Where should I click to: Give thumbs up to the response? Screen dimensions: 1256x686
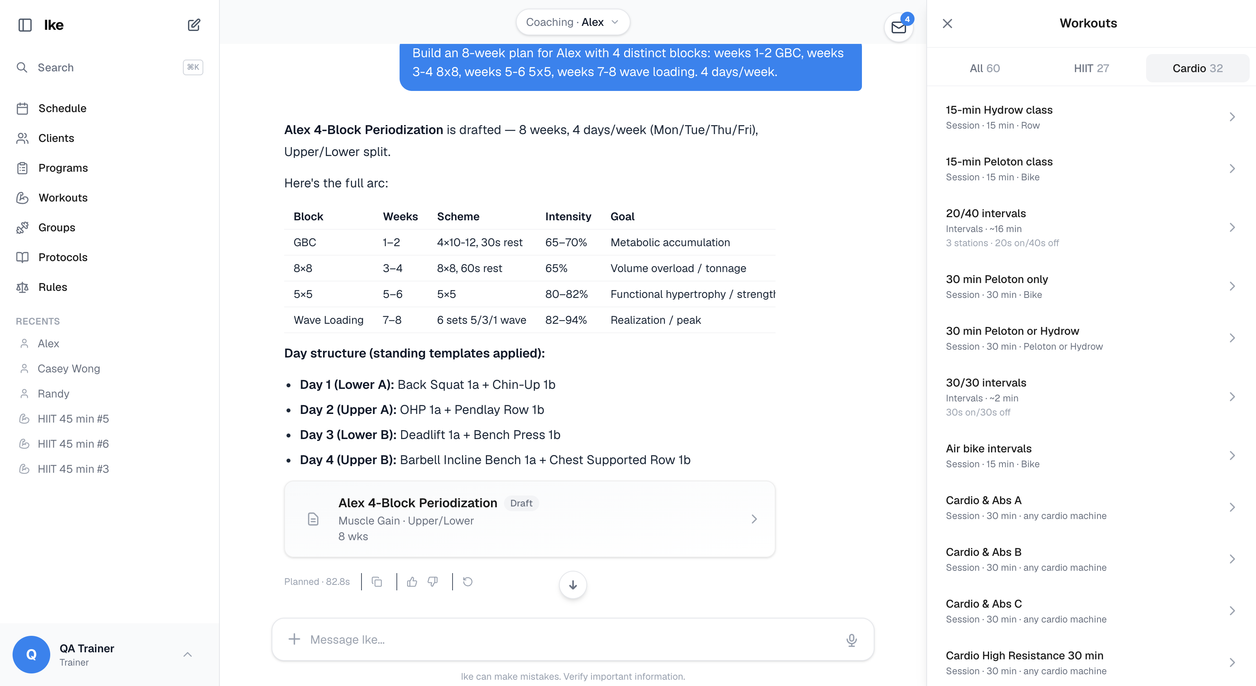coord(412,582)
